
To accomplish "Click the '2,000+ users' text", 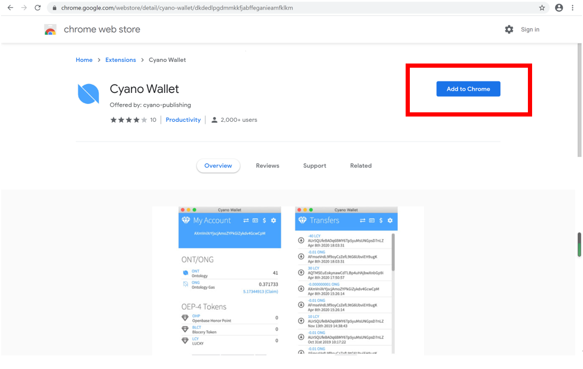I will tap(239, 120).
